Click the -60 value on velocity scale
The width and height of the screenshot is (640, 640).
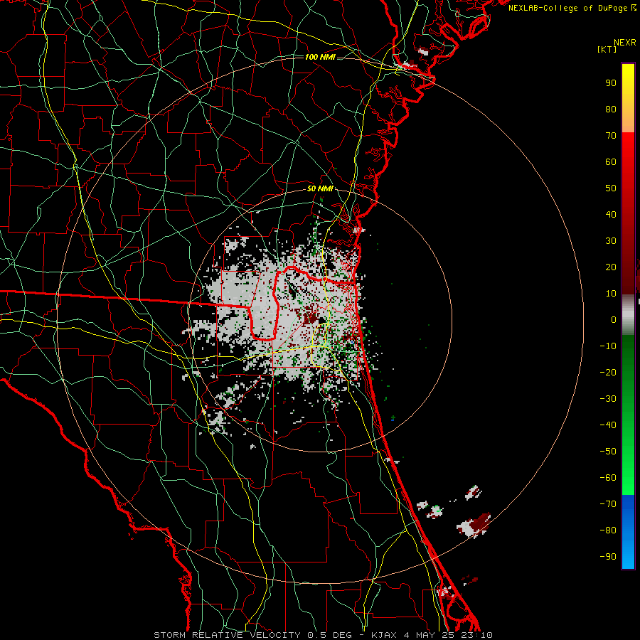pos(608,478)
